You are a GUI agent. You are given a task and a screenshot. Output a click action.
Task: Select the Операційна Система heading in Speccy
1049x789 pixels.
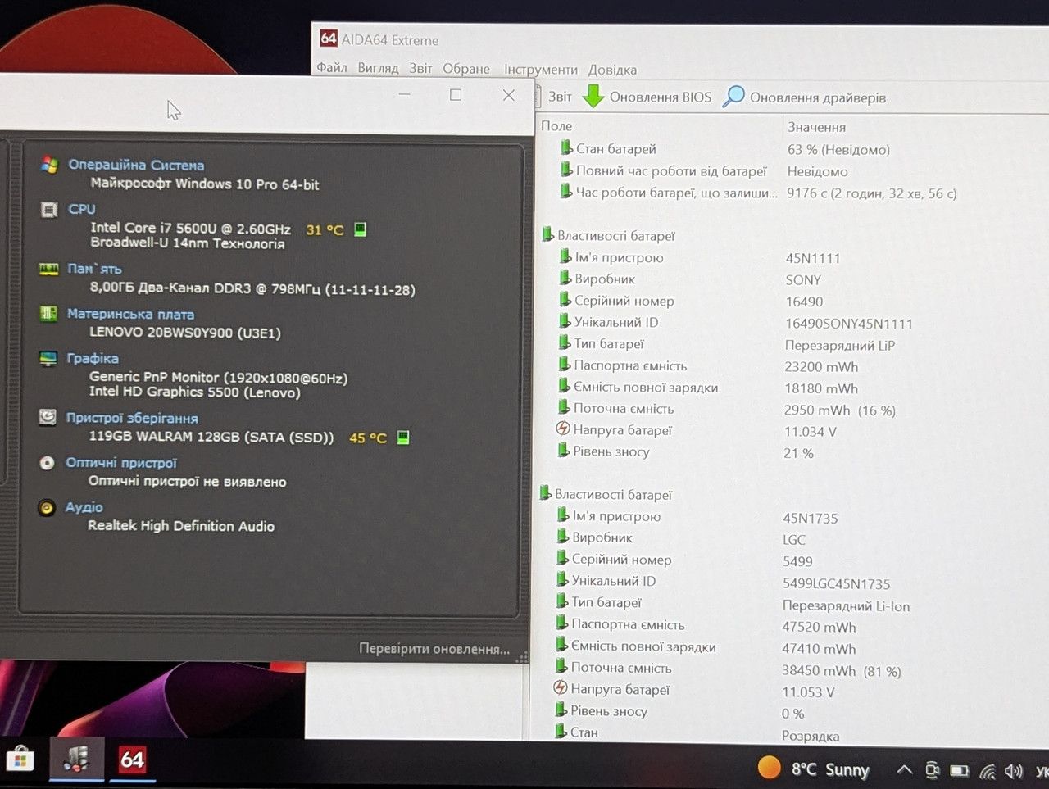[x=136, y=165]
